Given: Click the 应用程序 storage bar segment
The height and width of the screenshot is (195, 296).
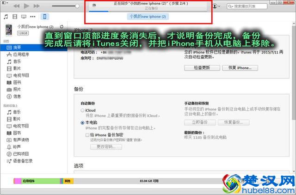Looking at the screenshot, I should [x=41, y=181].
